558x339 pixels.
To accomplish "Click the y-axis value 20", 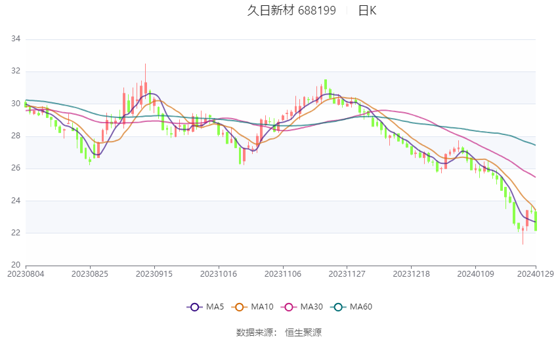I will [16, 265].
